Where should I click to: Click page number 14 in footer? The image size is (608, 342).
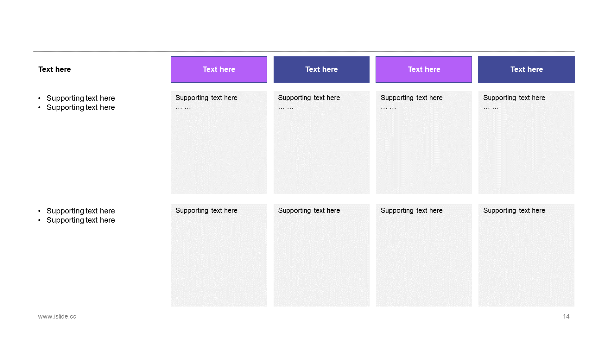tap(566, 316)
